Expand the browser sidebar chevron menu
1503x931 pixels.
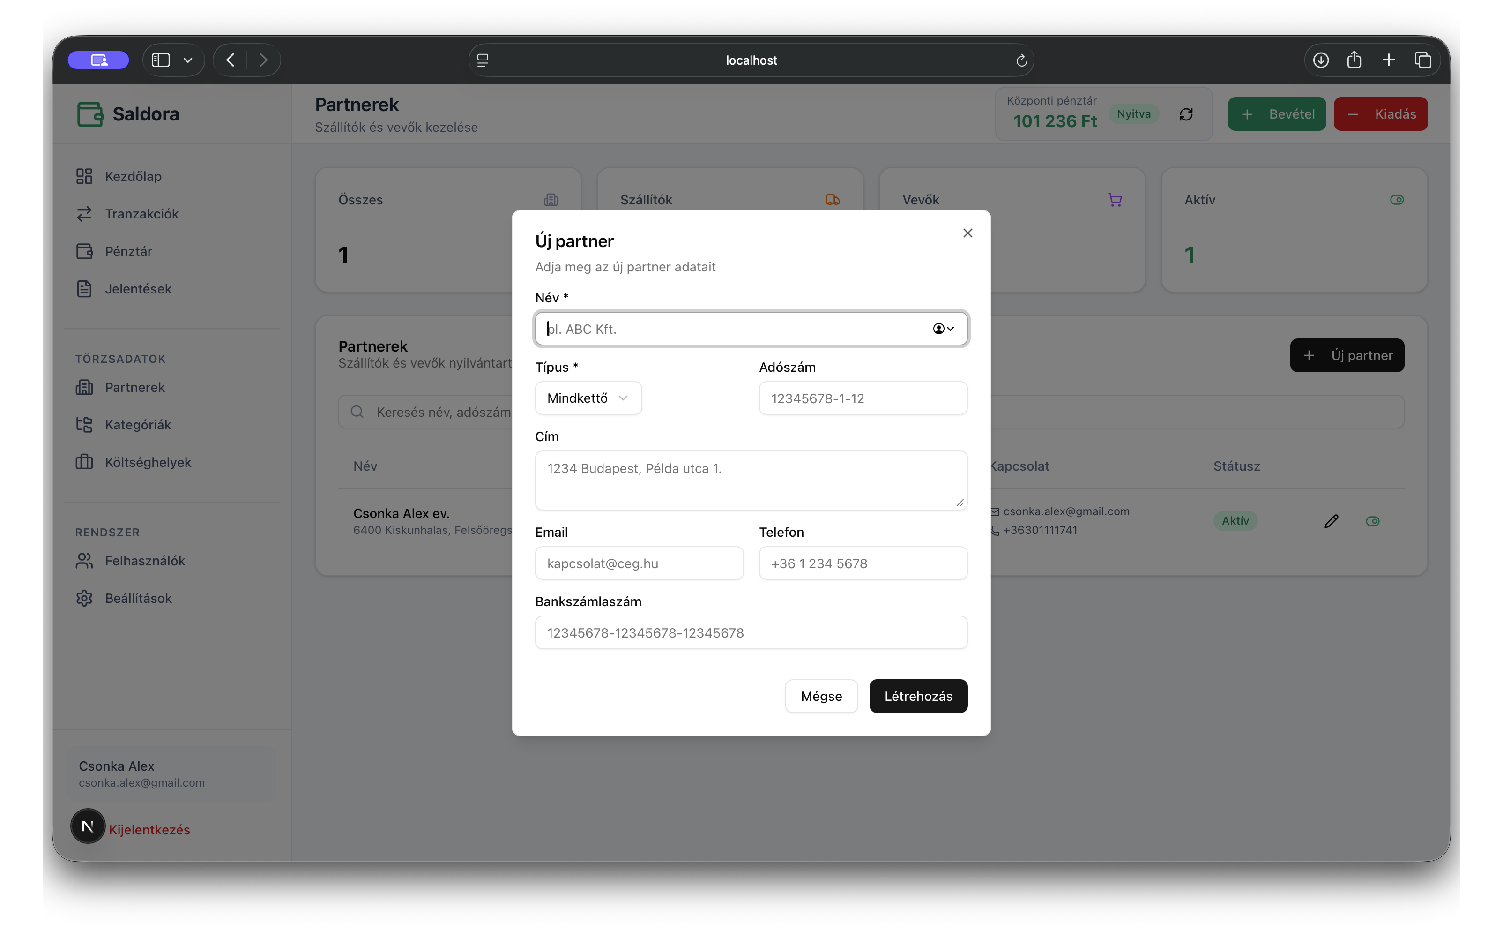[188, 60]
